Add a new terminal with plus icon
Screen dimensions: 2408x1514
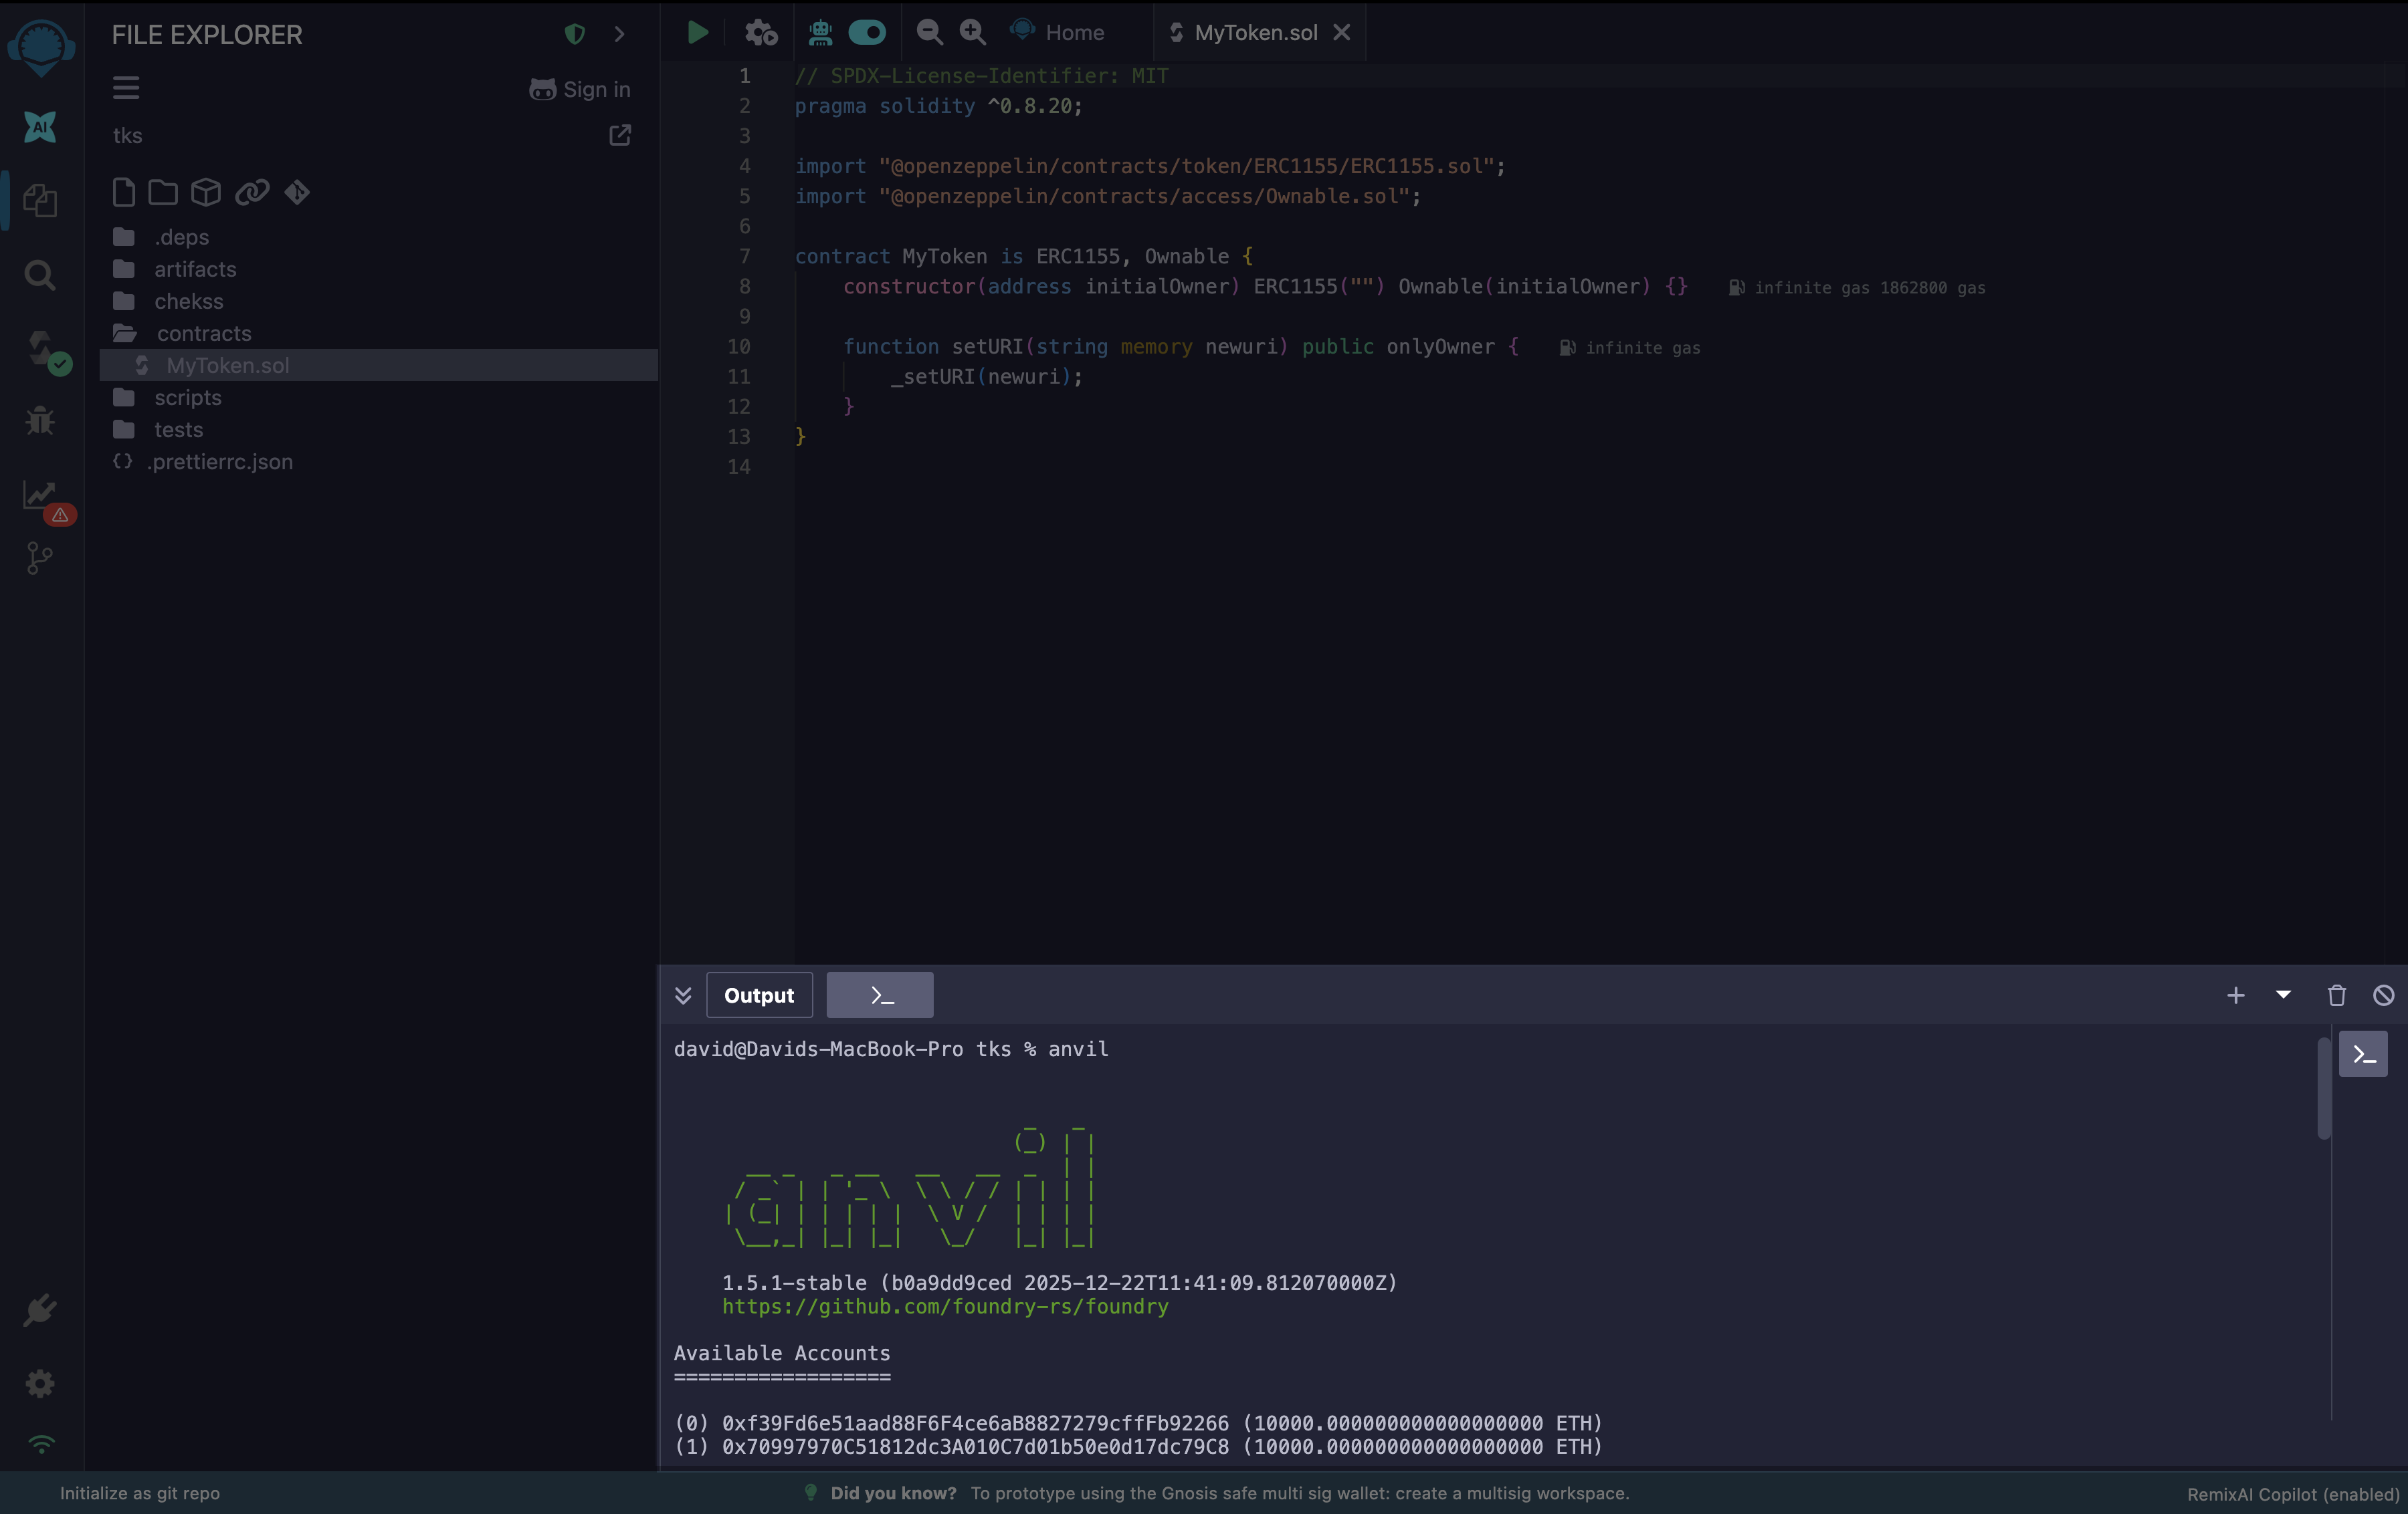click(2236, 995)
